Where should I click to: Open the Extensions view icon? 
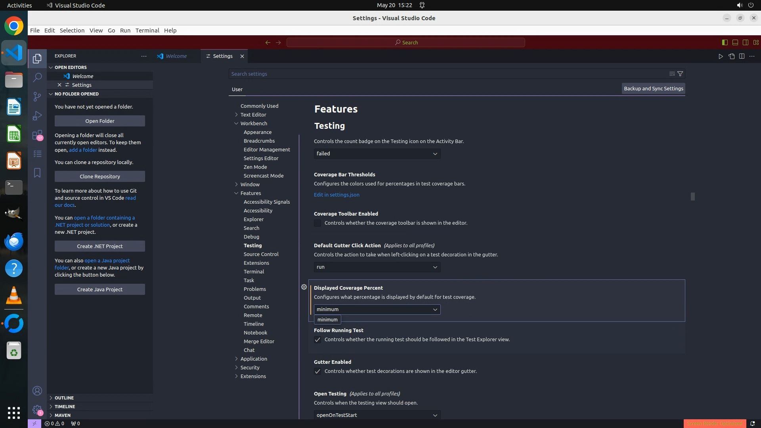pos(37,135)
